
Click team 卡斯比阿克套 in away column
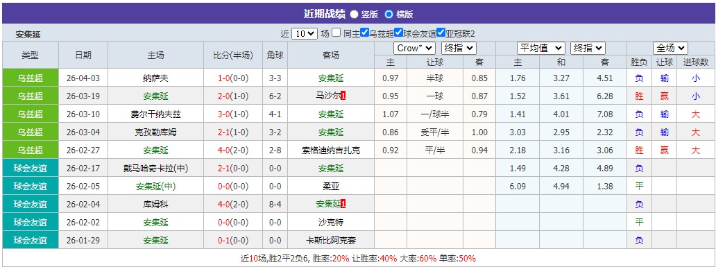pyautogui.click(x=331, y=241)
